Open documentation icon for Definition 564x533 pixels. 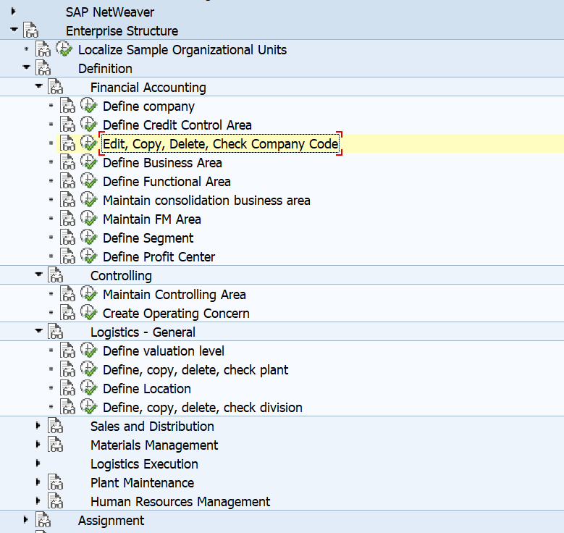click(43, 68)
